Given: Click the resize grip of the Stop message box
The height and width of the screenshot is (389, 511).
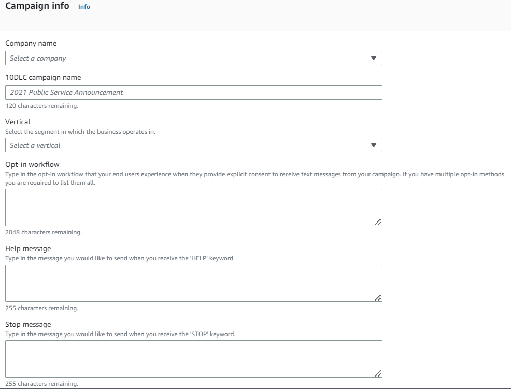Looking at the screenshot, I should point(378,374).
